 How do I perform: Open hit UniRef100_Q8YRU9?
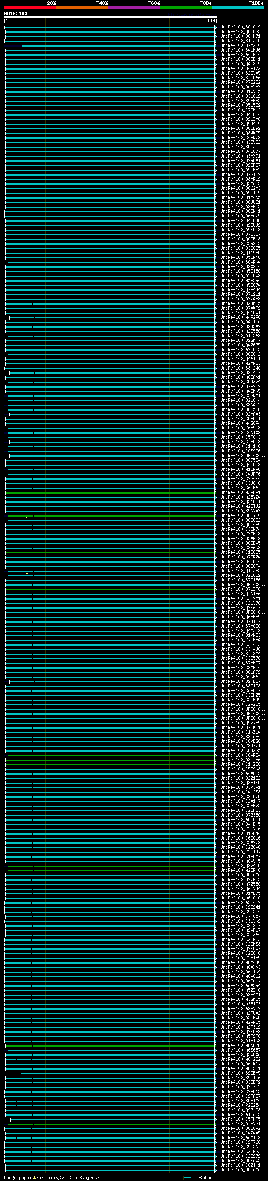pos(240,179)
